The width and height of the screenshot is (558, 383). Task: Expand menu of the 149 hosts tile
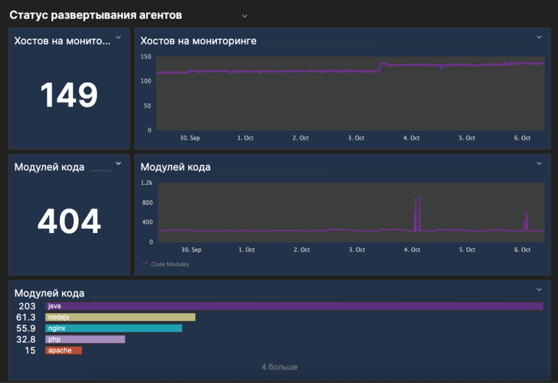click(x=118, y=38)
